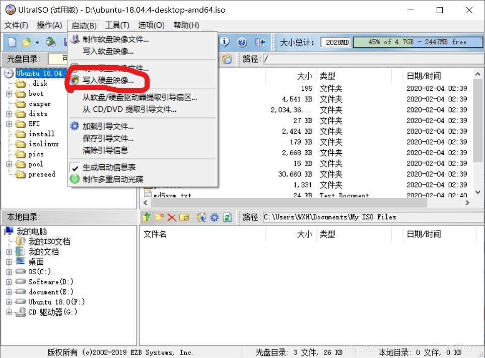Toggle the 生成启动信息表 checkmark

(75, 168)
